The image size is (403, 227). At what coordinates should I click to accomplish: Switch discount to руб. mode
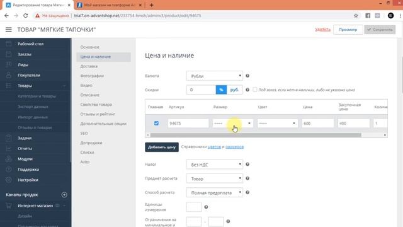234,90
